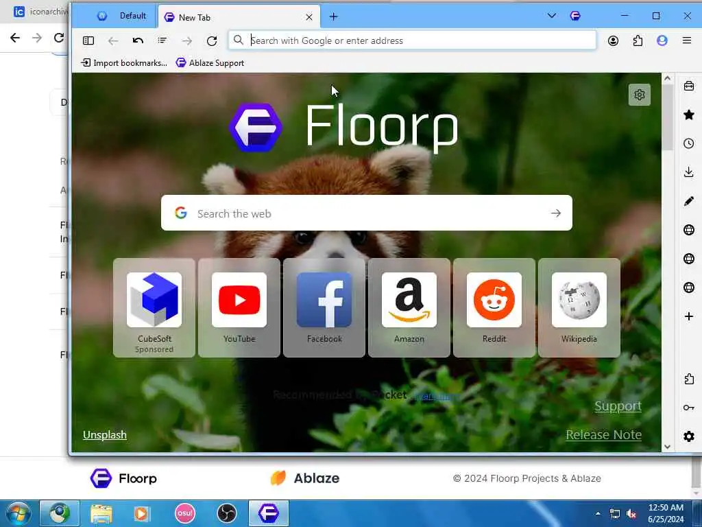Screen dimensions: 702x527
Task: Open passwords key icon in sidebar
Action: (689, 408)
